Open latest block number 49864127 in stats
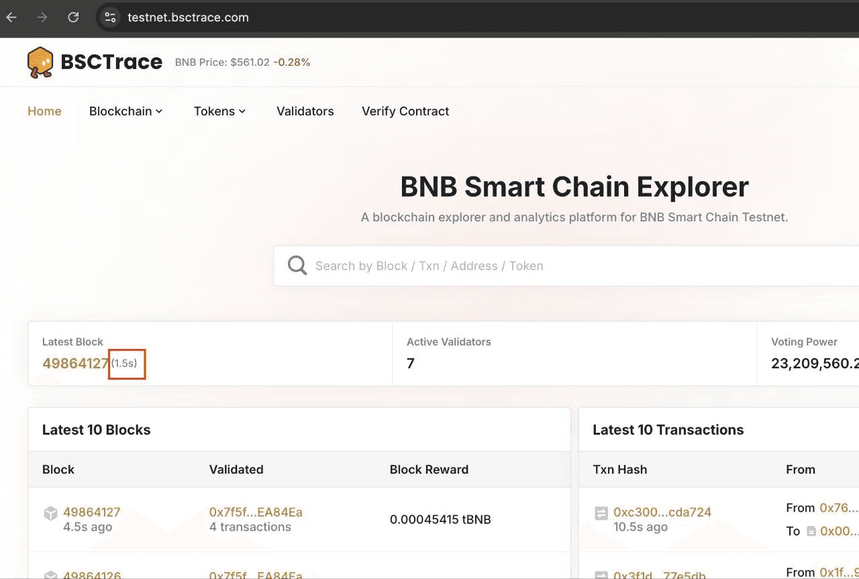The height and width of the screenshot is (579, 859). [75, 364]
